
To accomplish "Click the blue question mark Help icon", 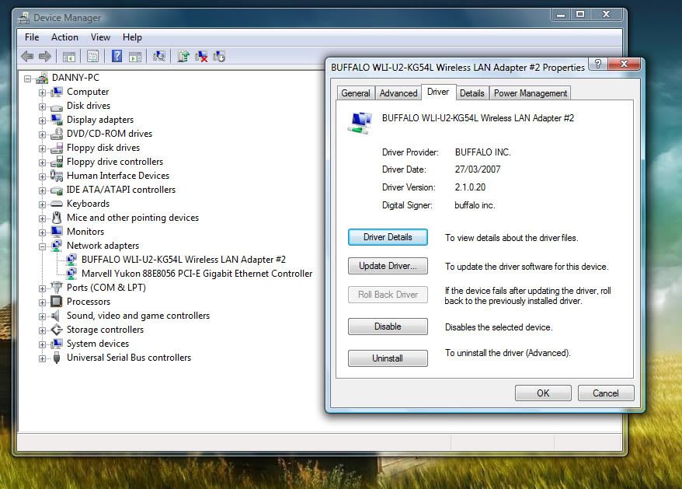I will 117,56.
